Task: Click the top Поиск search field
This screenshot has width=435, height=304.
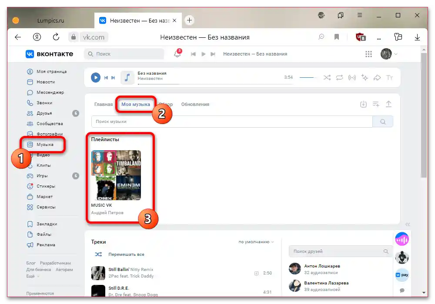Action: pos(124,54)
